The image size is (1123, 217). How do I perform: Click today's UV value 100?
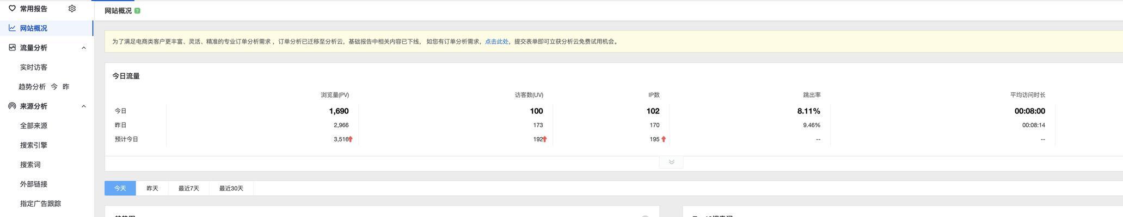coord(536,111)
